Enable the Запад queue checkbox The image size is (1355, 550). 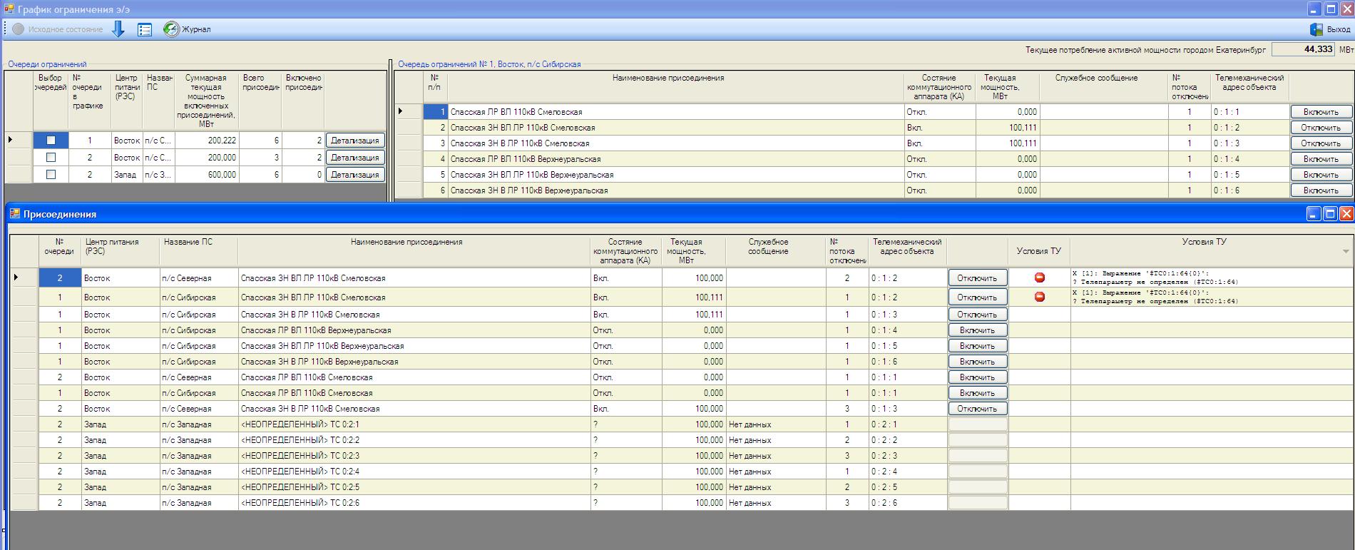[x=51, y=174]
